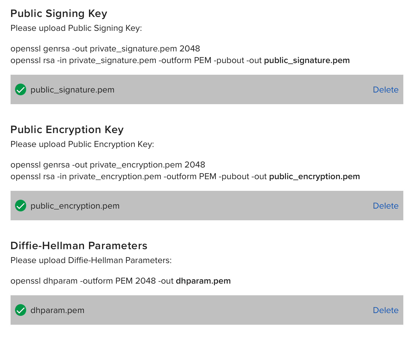
Task: Click 'Please upload Diffie-Hellman Parameters' text
Action: (91, 260)
